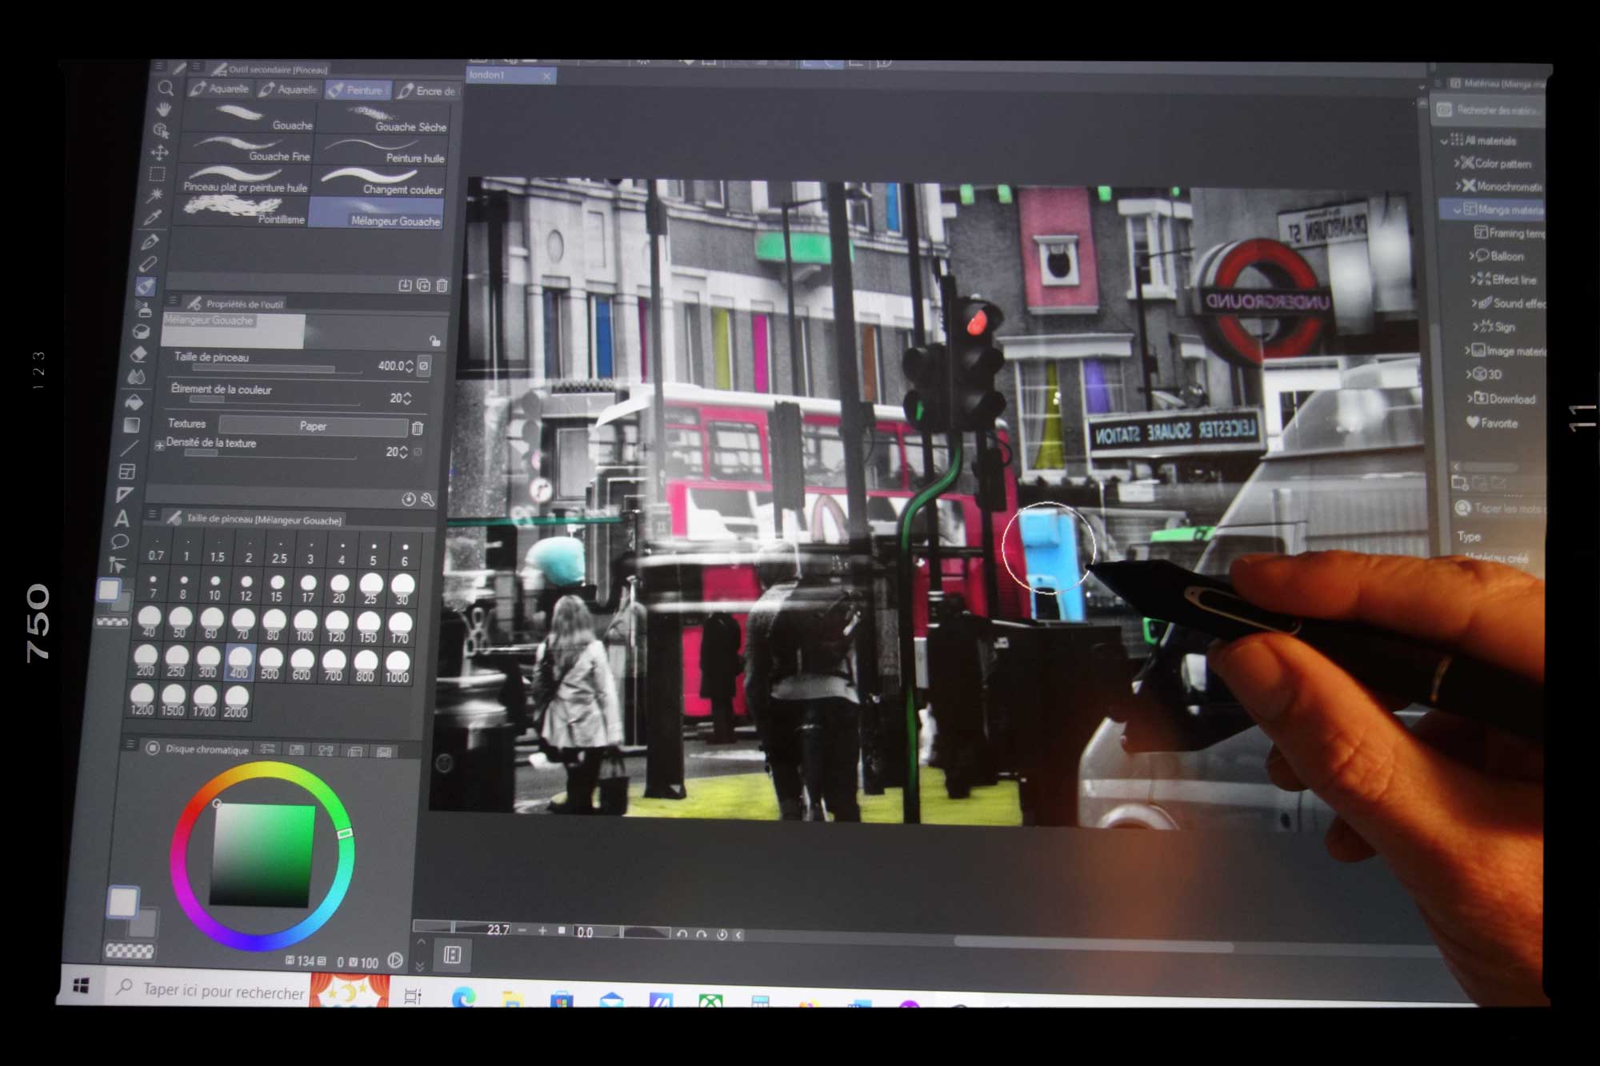Expand the Effect line folder
Viewport: 1600px width, 1066px height.
click(x=1473, y=280)
